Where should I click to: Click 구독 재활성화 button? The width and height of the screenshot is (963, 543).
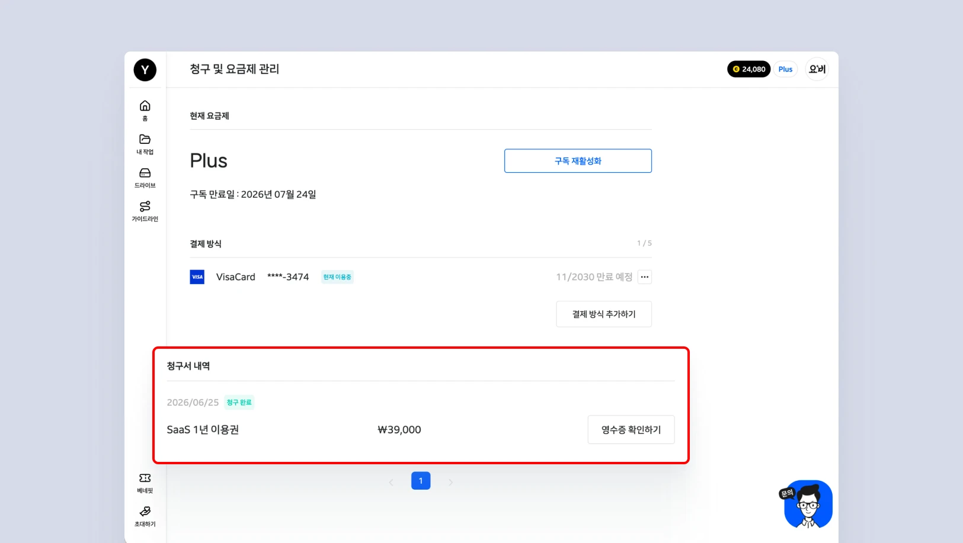578,161
